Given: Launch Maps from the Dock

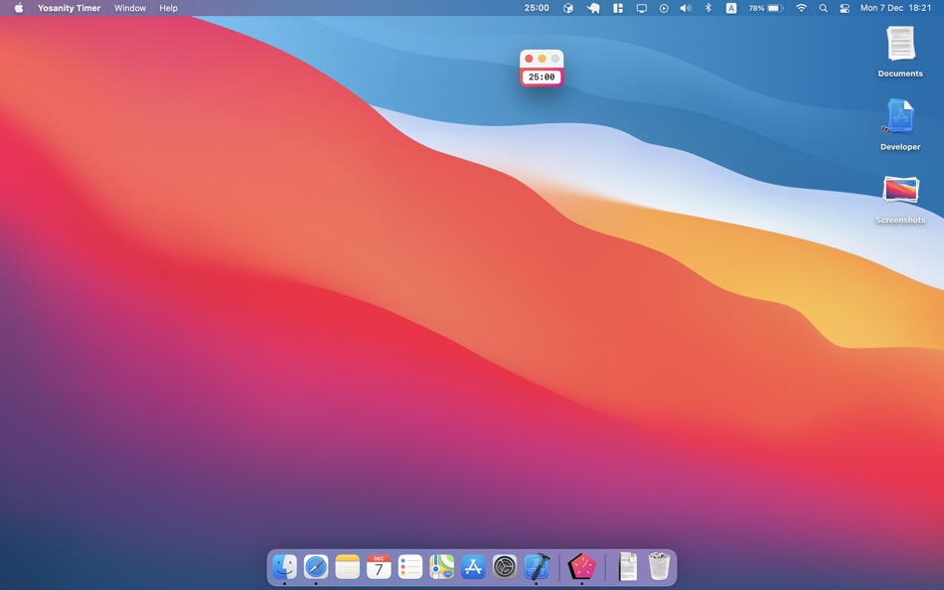Looking at the screenshot, I should click(x=441, y=566).
